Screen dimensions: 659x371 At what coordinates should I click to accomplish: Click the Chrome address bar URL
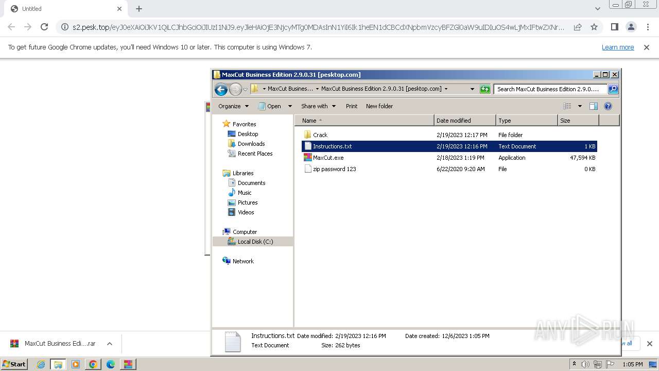coord(318,27)
